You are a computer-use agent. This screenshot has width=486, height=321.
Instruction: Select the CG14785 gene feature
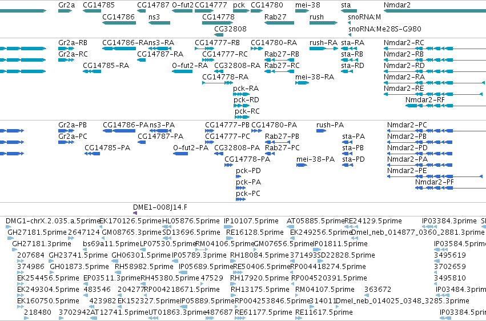(92, 11)
